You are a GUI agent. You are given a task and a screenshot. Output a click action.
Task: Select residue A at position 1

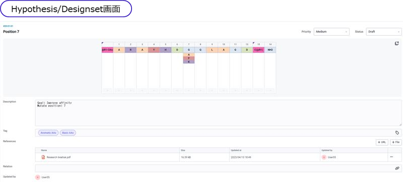click(x=119, y=50)
